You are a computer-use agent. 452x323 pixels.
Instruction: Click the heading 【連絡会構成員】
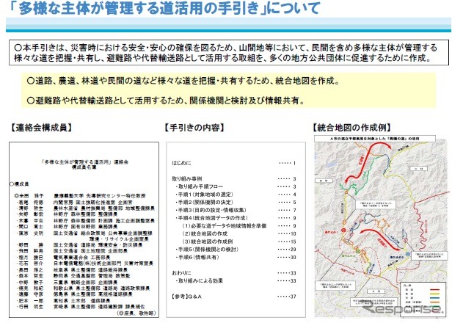(41, 128)
